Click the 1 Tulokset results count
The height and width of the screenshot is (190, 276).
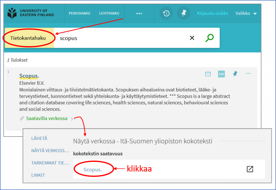point(17,60)
